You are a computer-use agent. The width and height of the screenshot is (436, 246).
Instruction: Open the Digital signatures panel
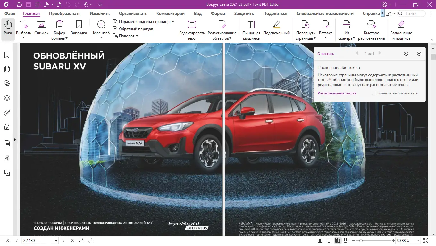pos(7,158)
